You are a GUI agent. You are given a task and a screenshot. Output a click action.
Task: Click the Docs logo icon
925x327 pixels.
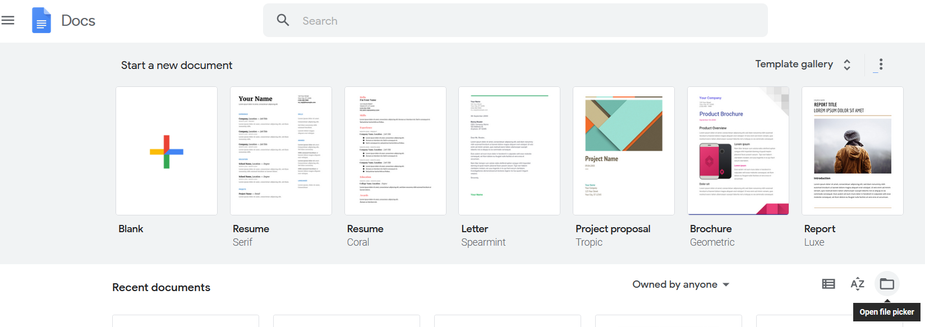pos(42,21)
